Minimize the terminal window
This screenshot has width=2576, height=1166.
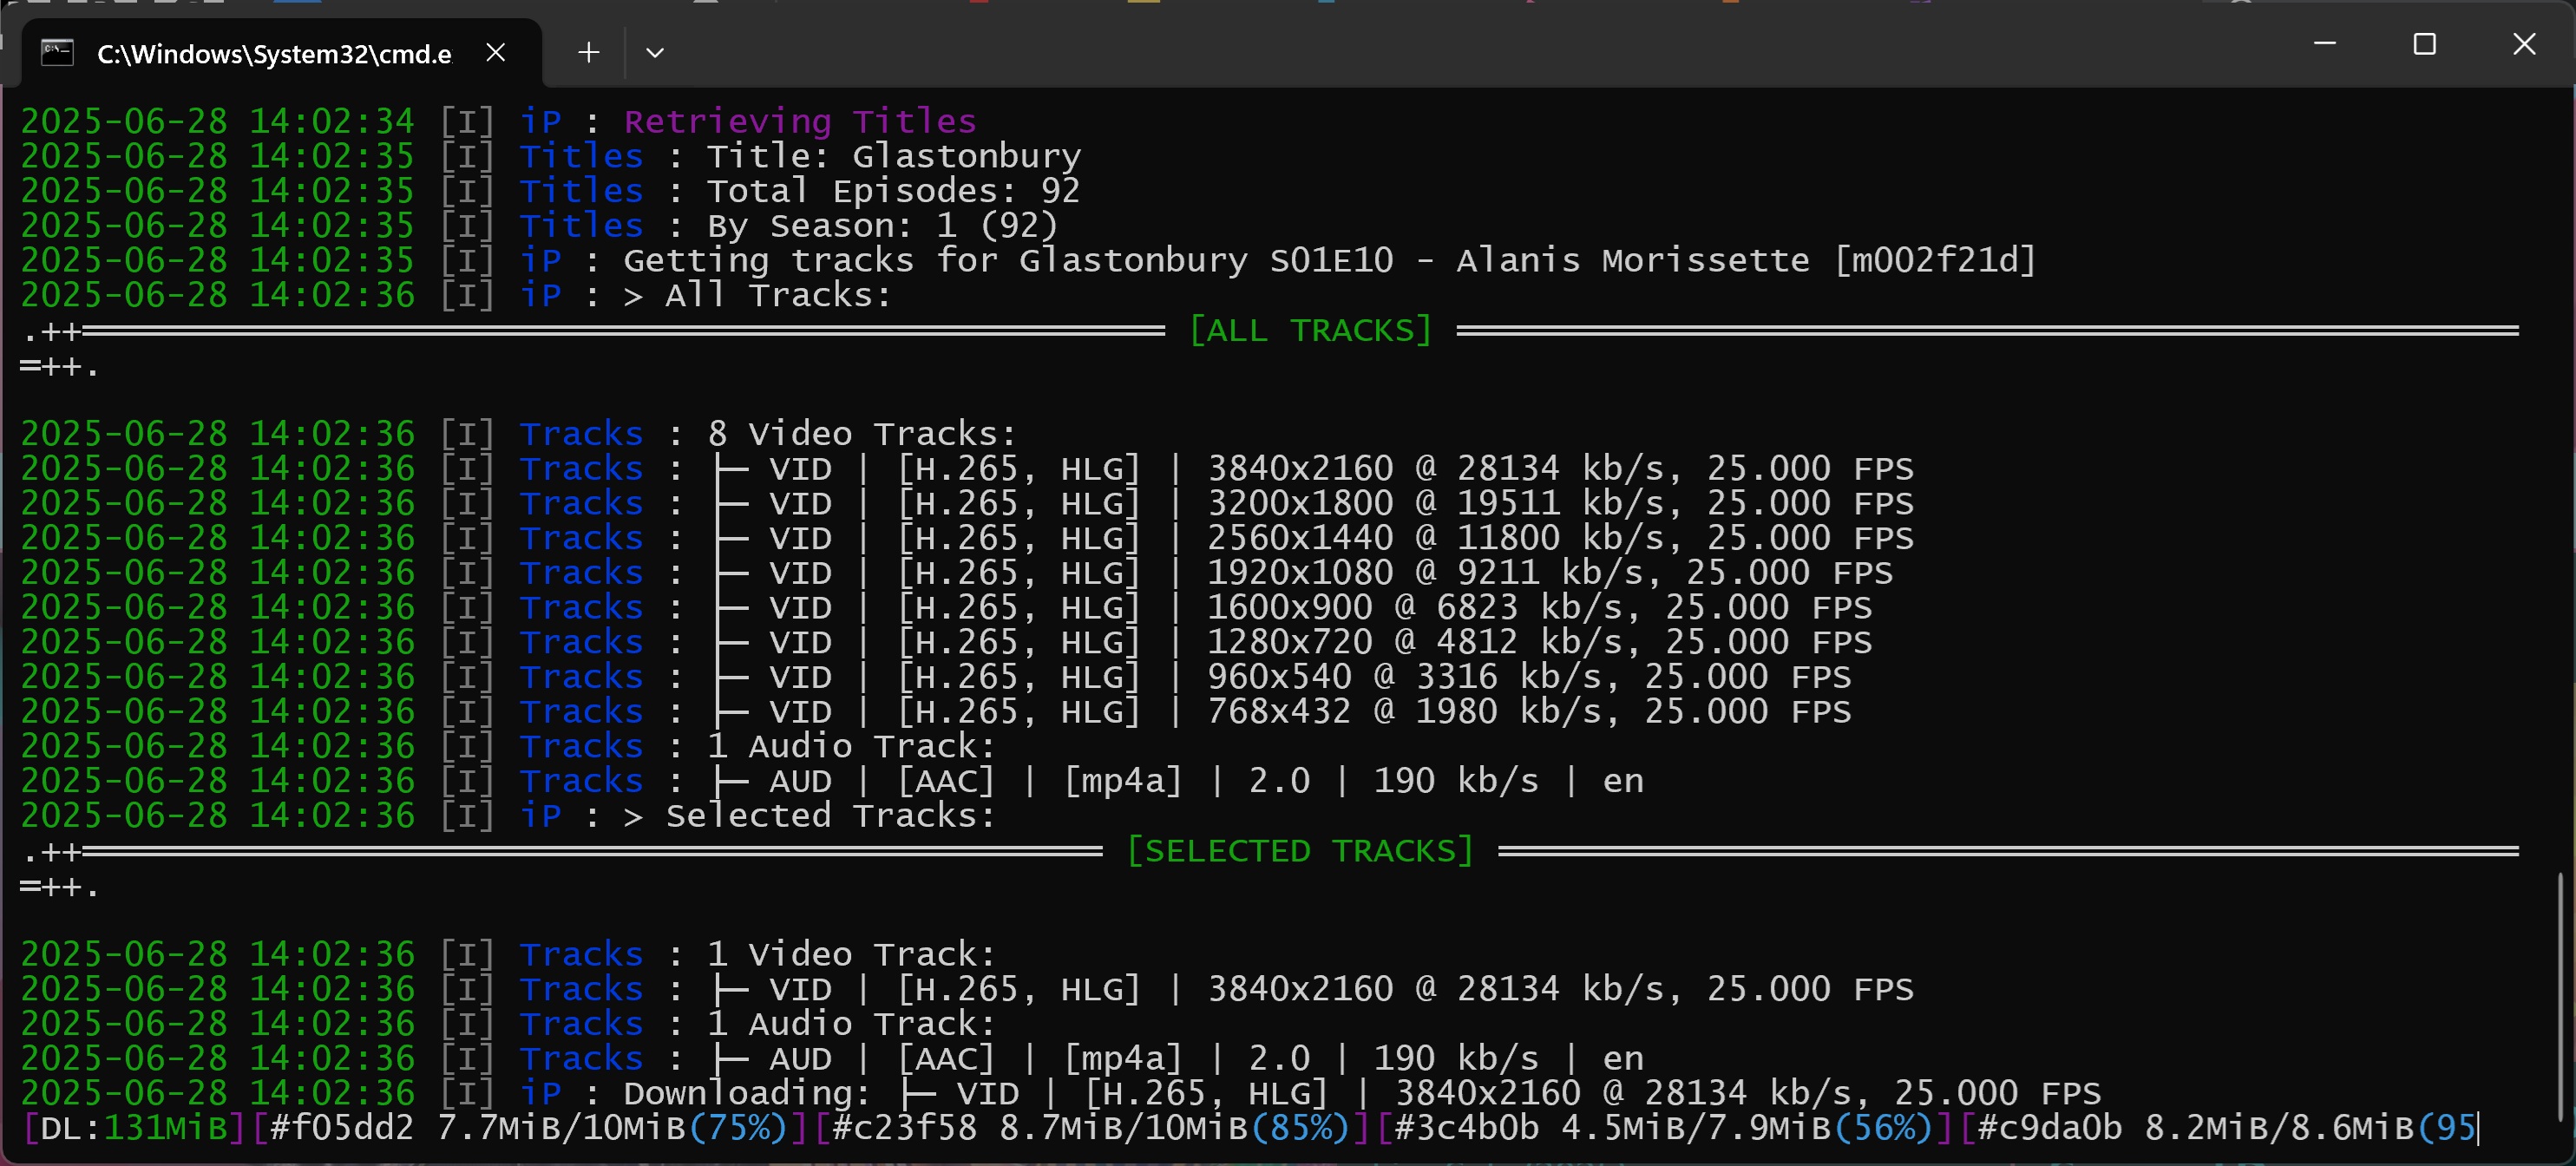pyautogui.click(x=2325, y=44)
